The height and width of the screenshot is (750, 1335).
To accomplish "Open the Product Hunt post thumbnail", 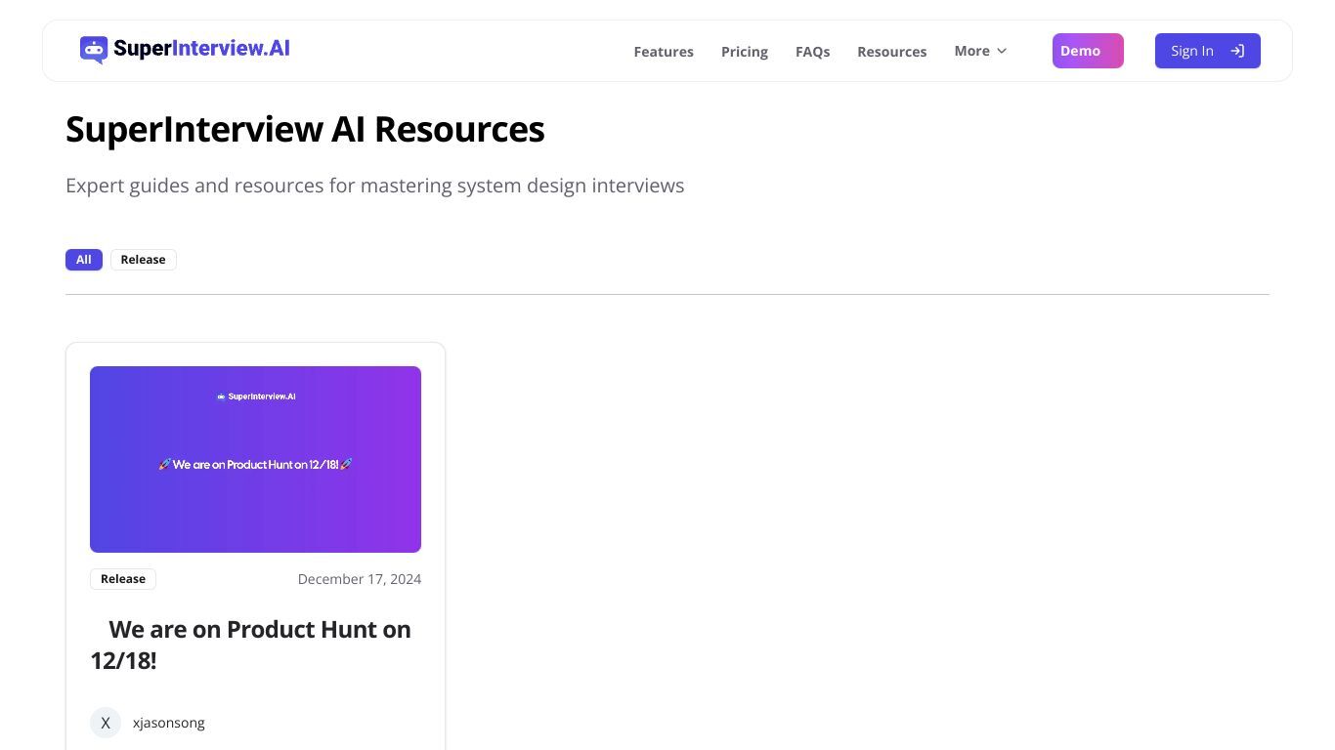I will tap(255, 459).
